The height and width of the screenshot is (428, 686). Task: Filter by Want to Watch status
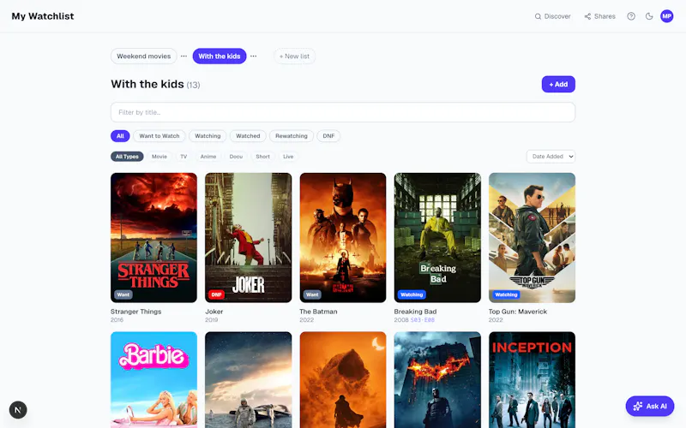(159, 136)
